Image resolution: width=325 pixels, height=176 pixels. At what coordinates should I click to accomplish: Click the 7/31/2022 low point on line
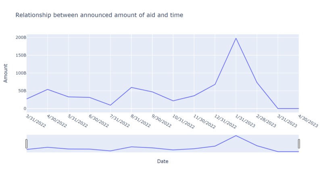(110, 105)
